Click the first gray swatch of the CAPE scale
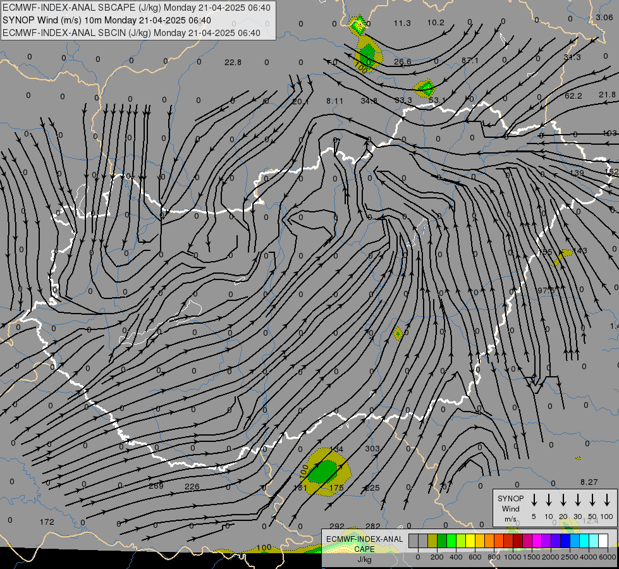 (414, 541)
